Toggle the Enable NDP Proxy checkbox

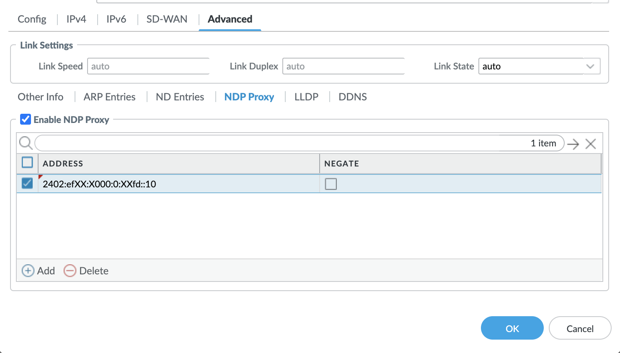[x=26, y=120]
